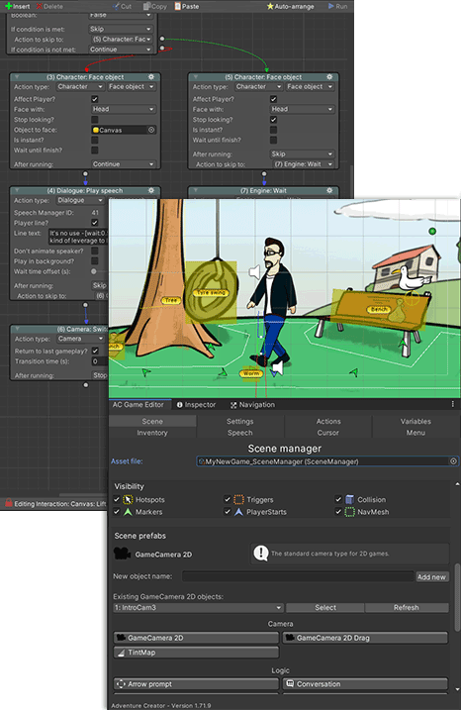Switch to the Inspector tab
Viewport: 461px width, 710px height.
point(196,404)
